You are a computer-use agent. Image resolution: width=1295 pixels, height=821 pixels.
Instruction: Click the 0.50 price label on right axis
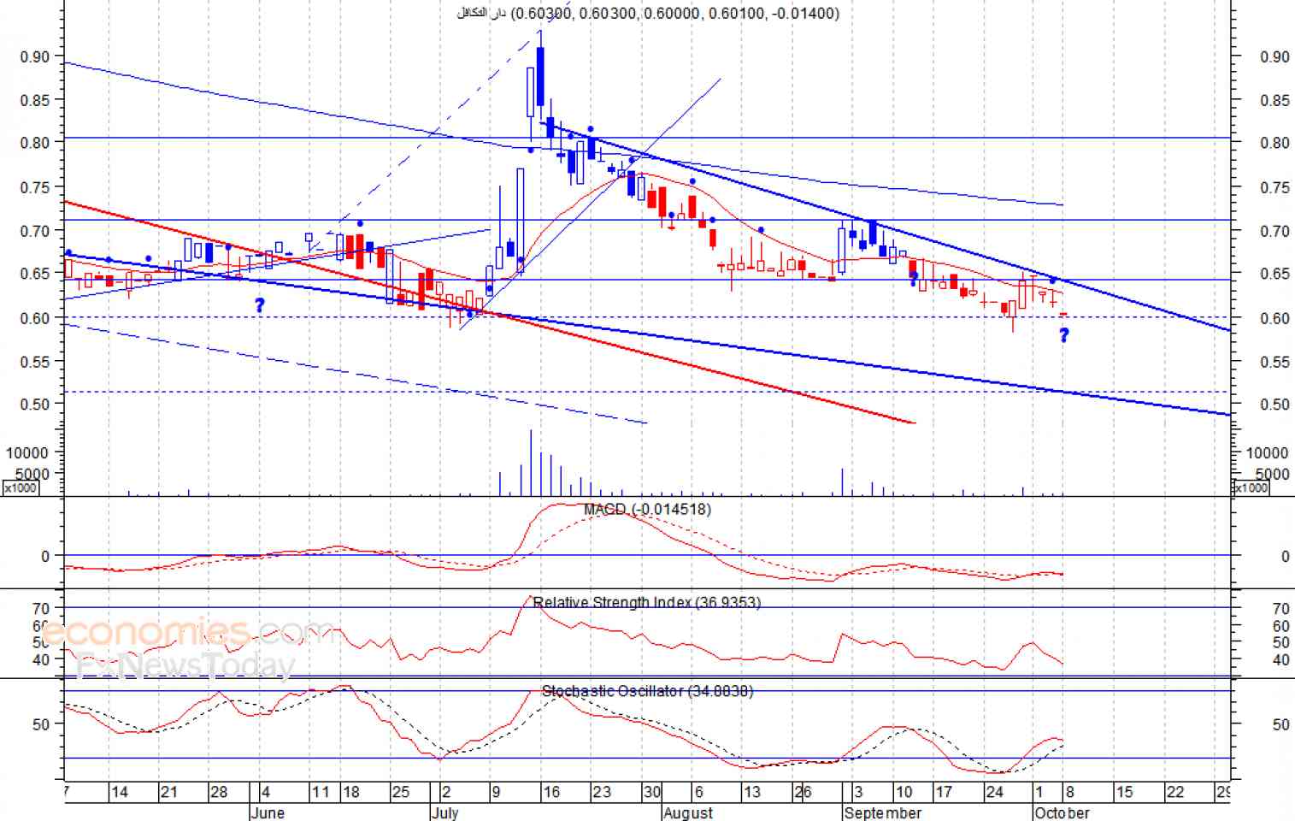point(1274,405)
